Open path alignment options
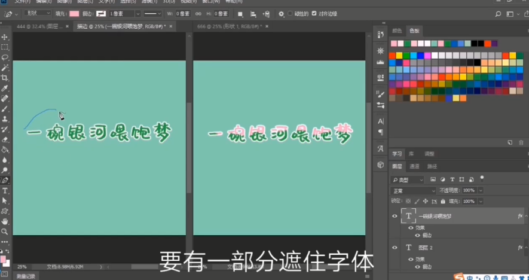Screen dimensions: 529x280 pos(253,14)
